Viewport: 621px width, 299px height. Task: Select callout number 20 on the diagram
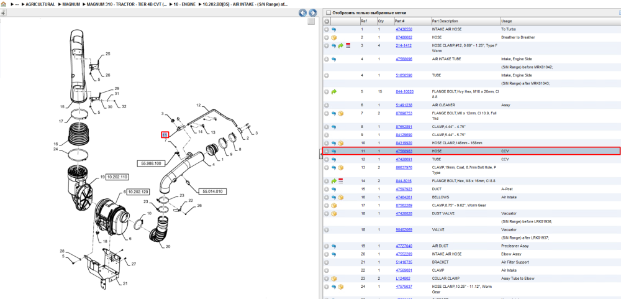point(168,246)
